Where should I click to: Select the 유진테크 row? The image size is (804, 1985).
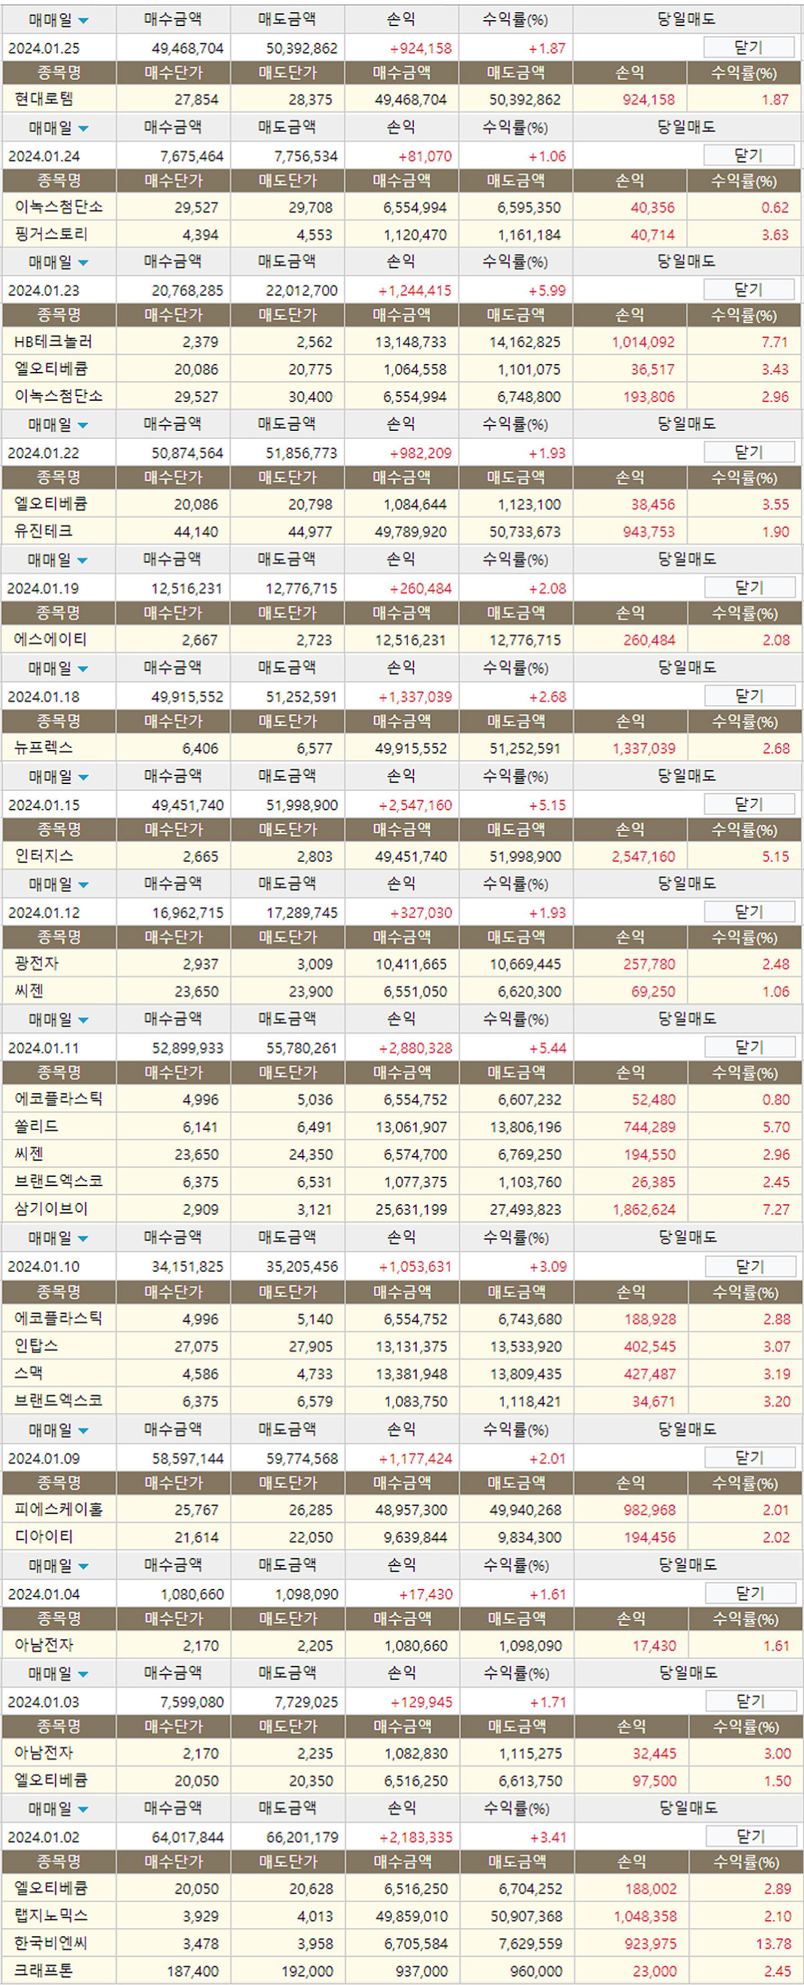[x=44, y=531]
